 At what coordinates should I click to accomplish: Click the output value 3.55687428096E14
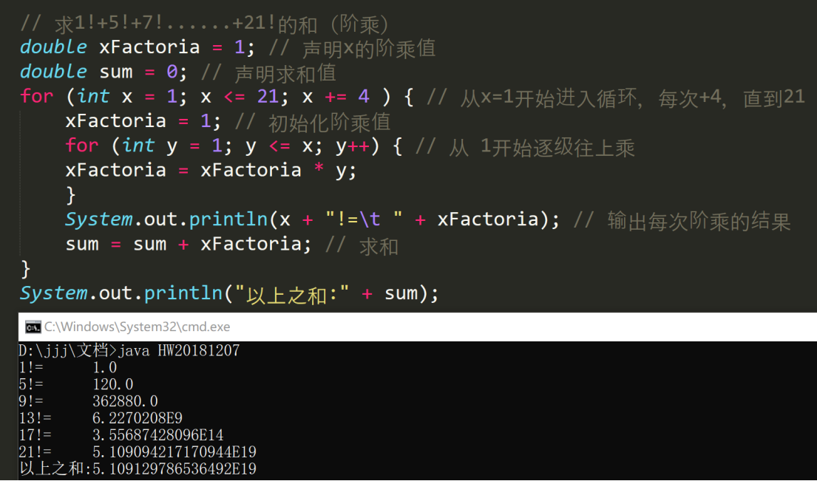point(158,434)
